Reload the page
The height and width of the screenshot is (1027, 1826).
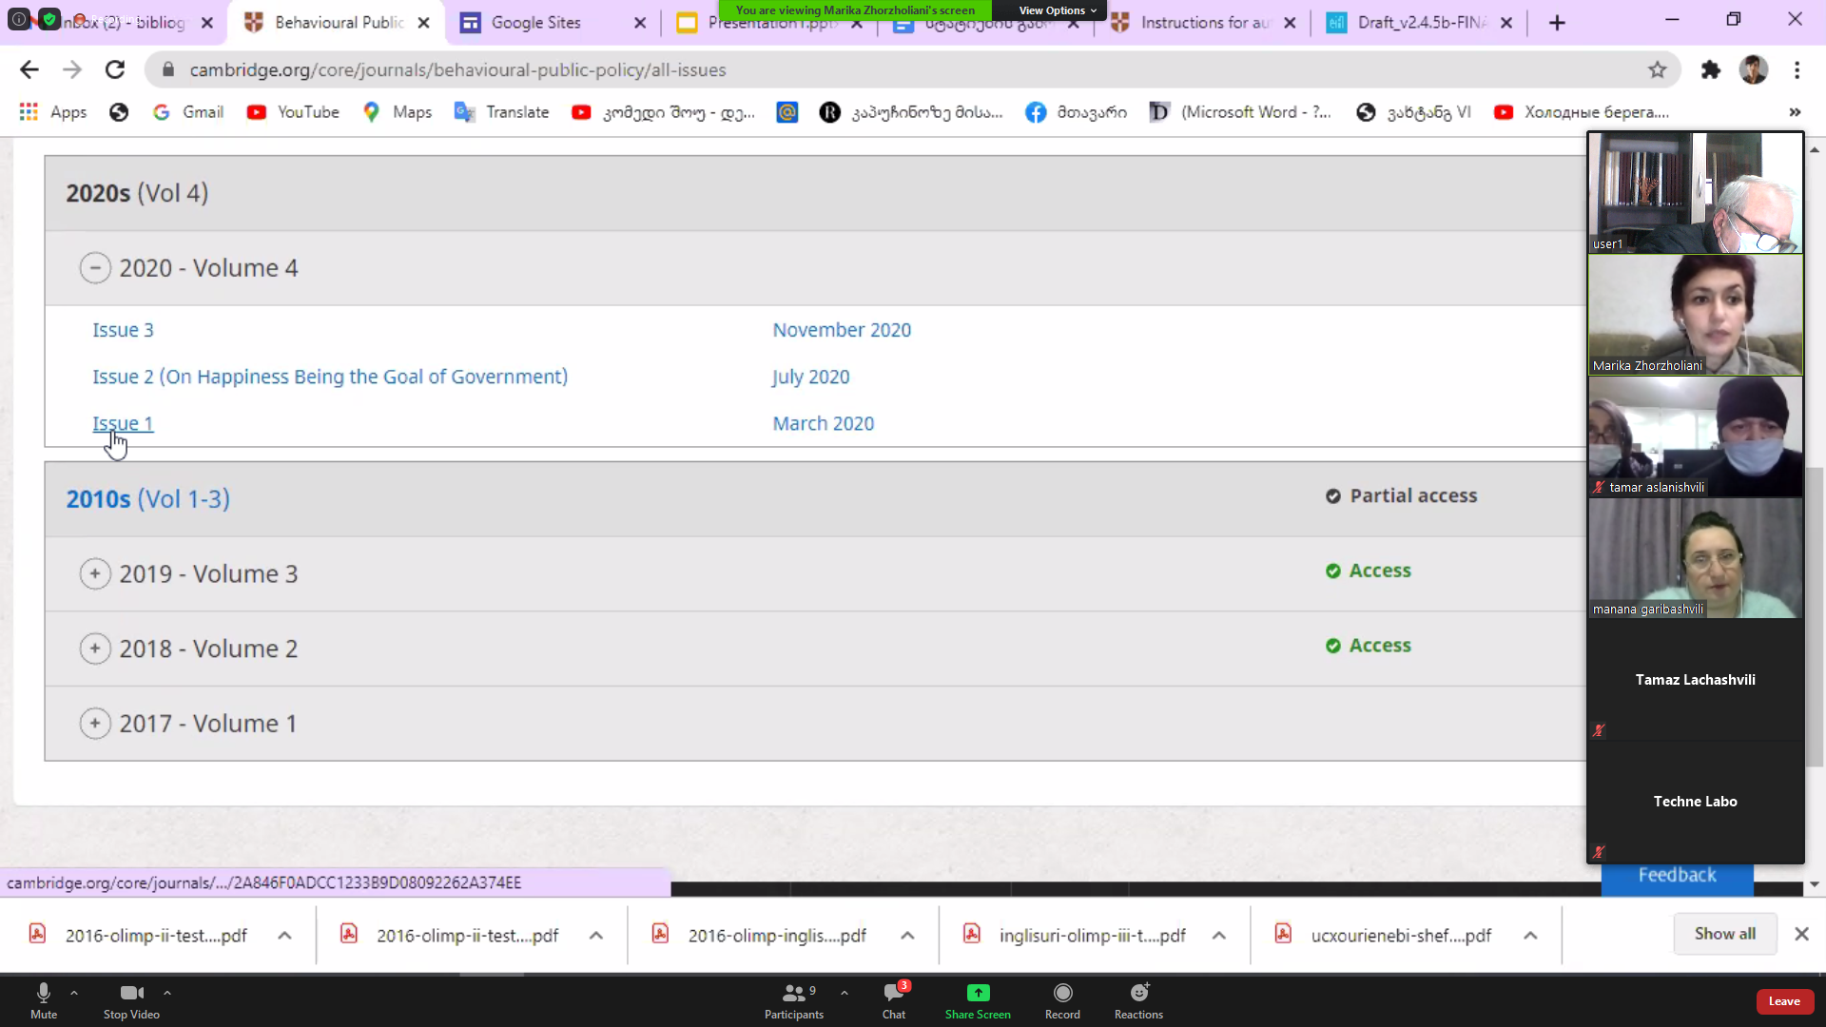tap(115, 69)
